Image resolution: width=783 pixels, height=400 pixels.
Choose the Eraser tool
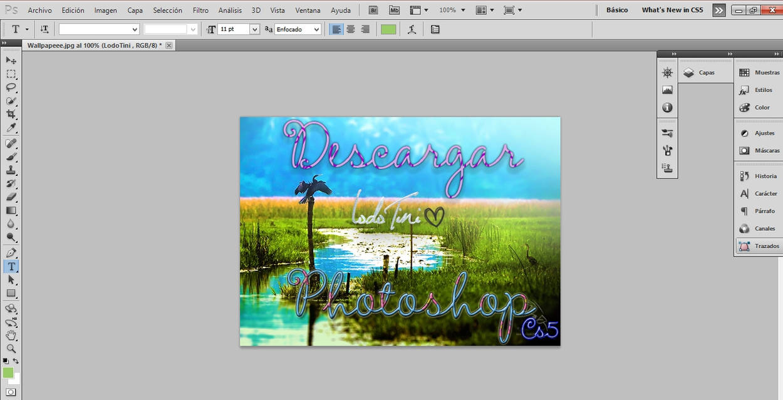click(x=11, y=197)
